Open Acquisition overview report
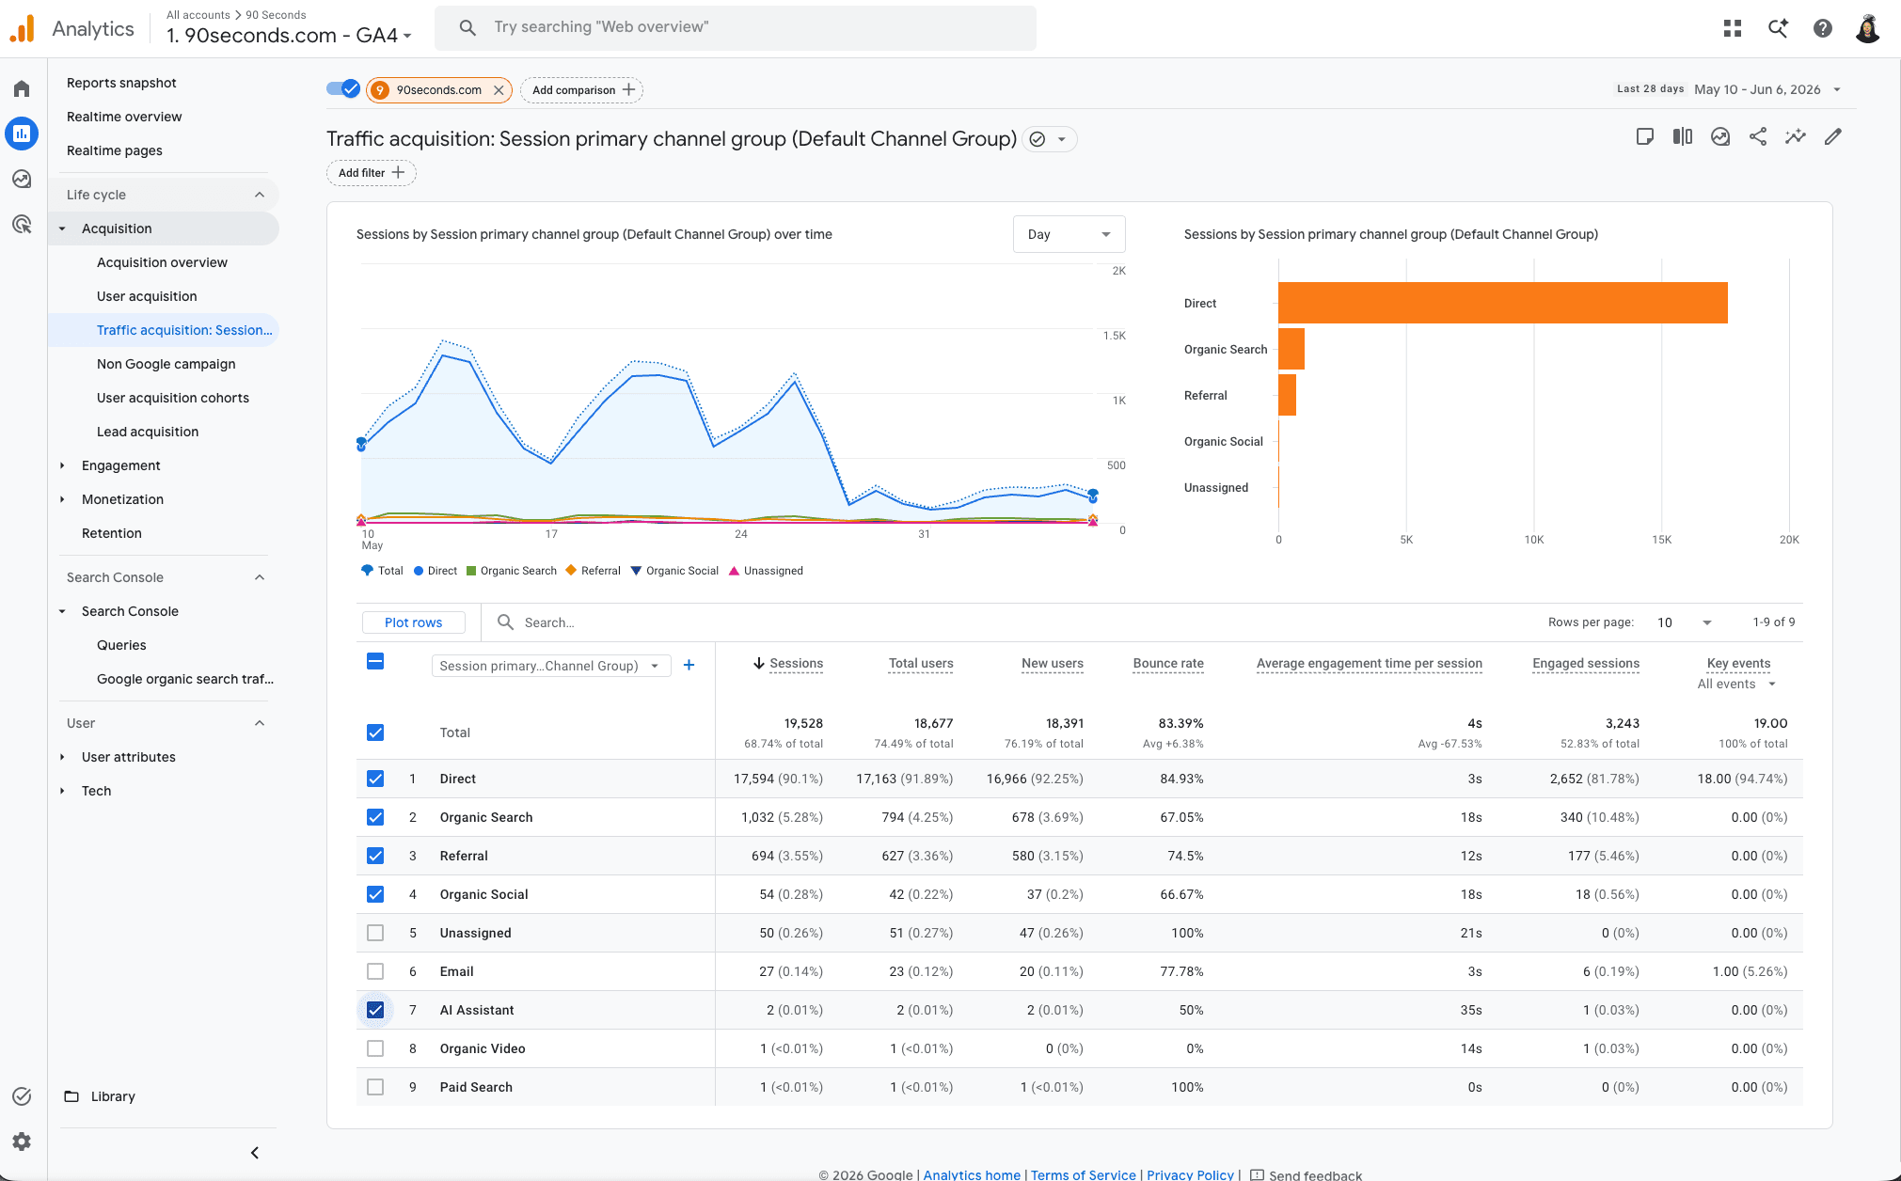The image size is (1901, 1181). (x=162, y=262)
